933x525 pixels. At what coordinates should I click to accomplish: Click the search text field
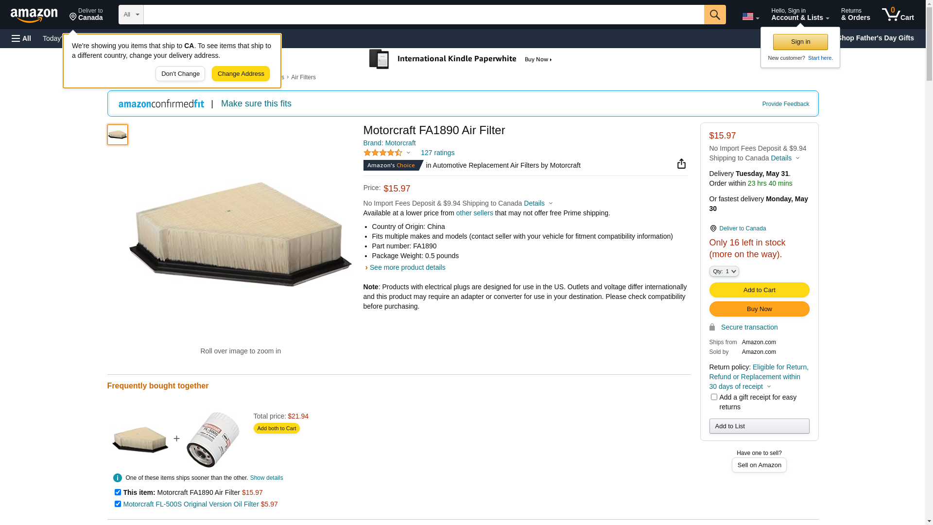(x=423, y=15)
